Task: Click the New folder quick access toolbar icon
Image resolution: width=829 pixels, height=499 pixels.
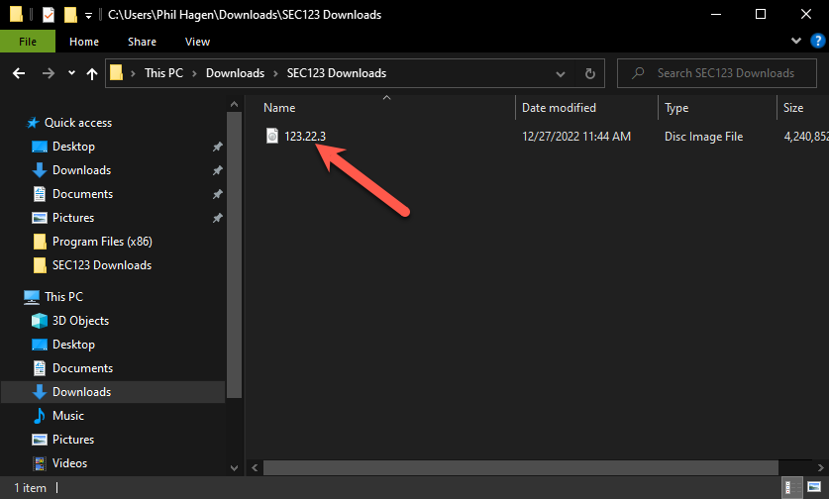Action: coord(70,14)
